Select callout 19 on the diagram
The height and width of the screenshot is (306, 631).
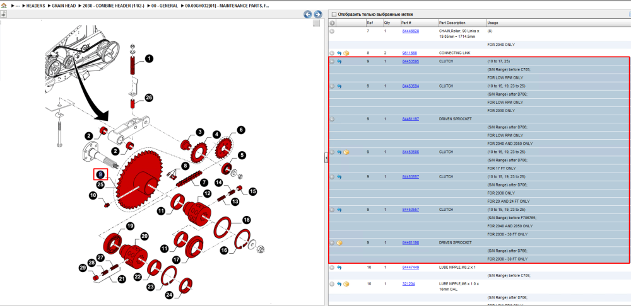click(129, 226)
